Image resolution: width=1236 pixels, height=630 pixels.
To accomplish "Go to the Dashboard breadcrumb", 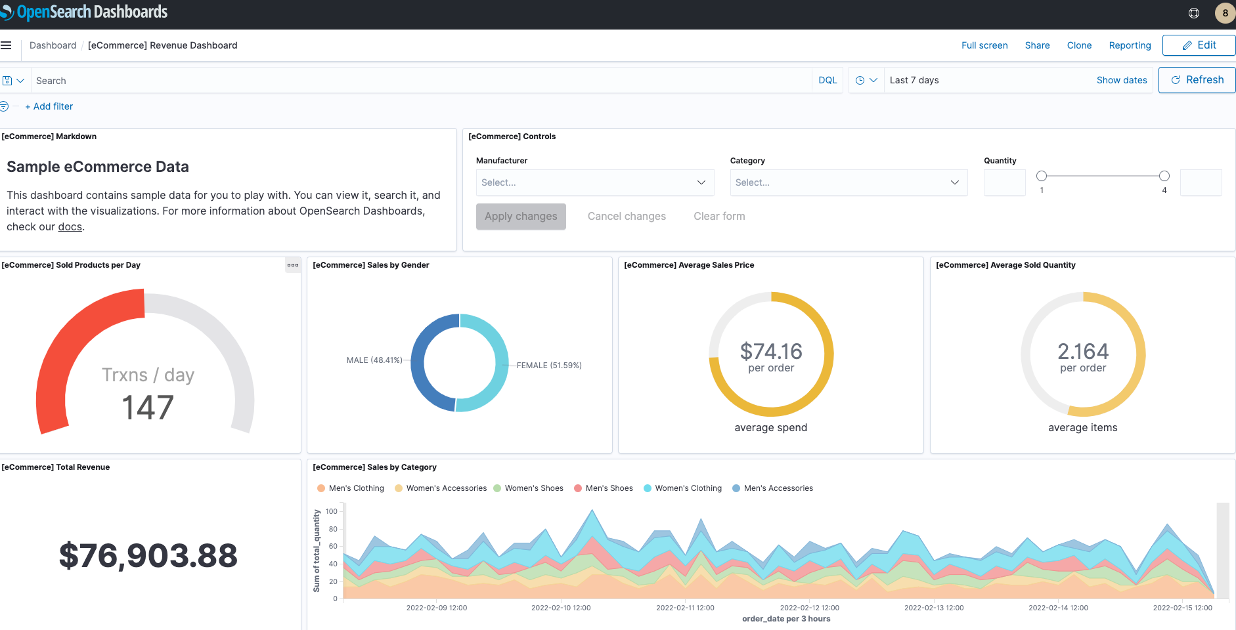I will (x=53, y=45).
